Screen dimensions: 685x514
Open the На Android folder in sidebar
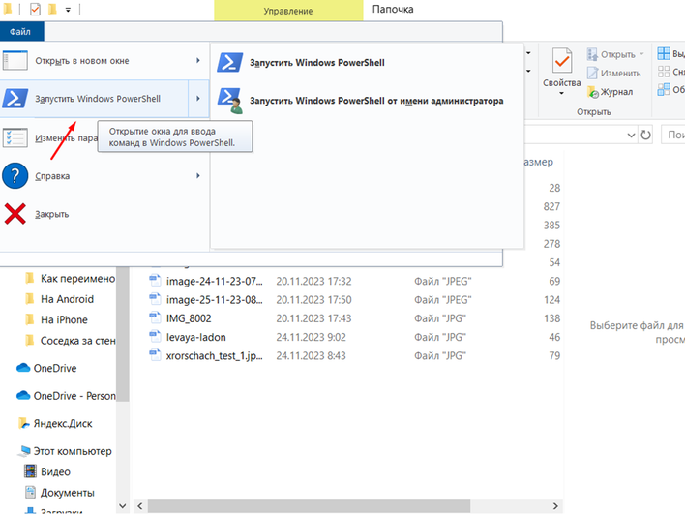60,299
